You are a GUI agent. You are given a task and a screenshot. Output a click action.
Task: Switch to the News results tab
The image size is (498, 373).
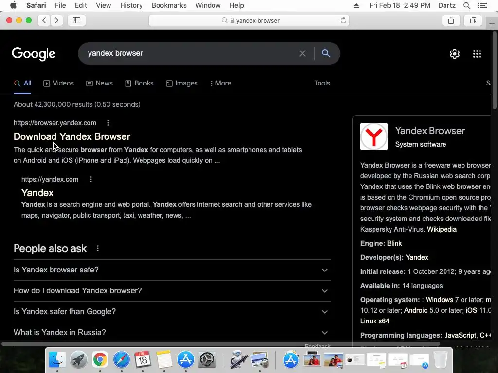(99, 83)
